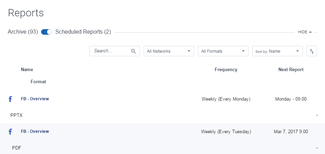The height and width of the screenshot is (154, 325).
Task: Open the All Networks dropdown
Action: (169, 51)
